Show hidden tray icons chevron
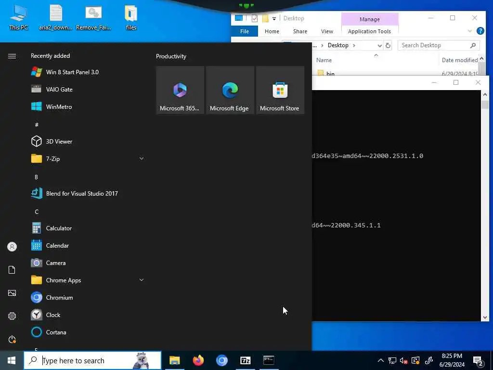The image size is (493, 370). [380, 360]
